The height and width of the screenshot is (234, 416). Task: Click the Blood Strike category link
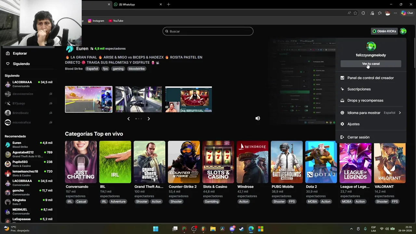pyautogui.click(x=74, y=69)
